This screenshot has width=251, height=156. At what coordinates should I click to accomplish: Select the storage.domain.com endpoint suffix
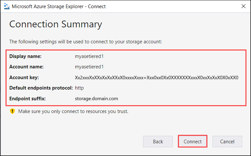pos(96,99)
